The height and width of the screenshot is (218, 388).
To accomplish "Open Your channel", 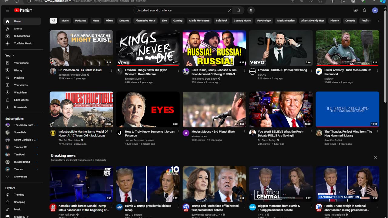I will pyautogui.click(x=22, y=63).
